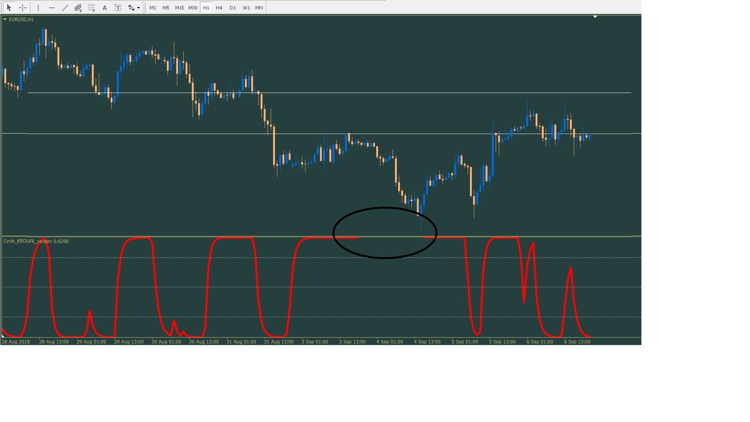
Task: Switch timeframe to M1
Action: (153, 7)
